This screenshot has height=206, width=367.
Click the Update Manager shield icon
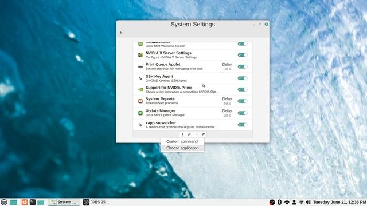(140, 113)
